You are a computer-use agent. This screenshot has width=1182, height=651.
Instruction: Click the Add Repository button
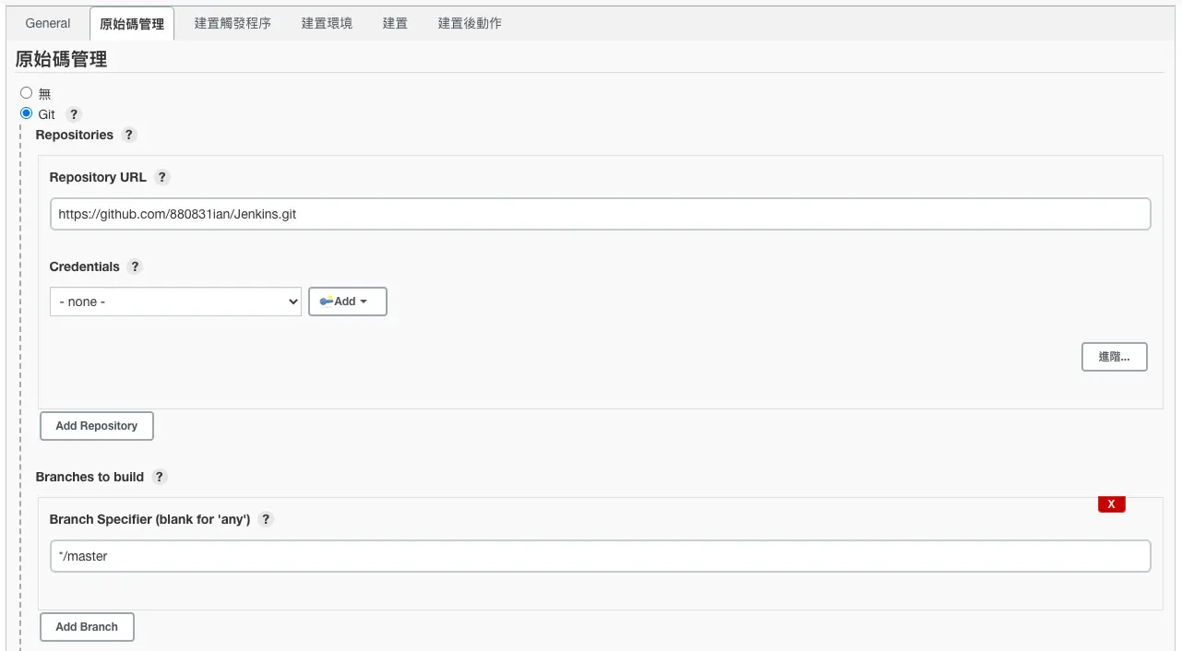(96, 425)
